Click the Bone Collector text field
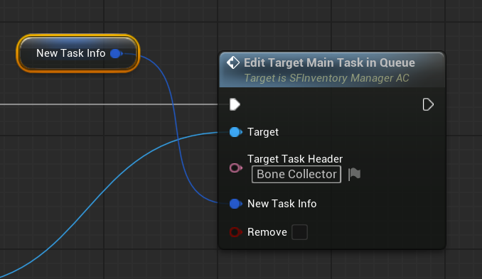The height and width of the screenshot is (279, 482). point(296,175)
